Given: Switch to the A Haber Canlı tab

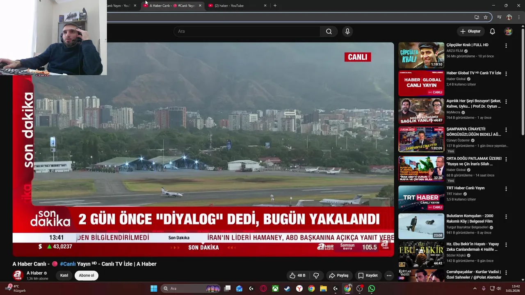Looking at the screenshot, I should click(x=172, y=6).
